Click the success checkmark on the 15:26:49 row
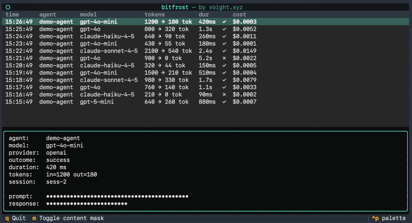The height and width of the screenshot is (223, 412). 224,22
